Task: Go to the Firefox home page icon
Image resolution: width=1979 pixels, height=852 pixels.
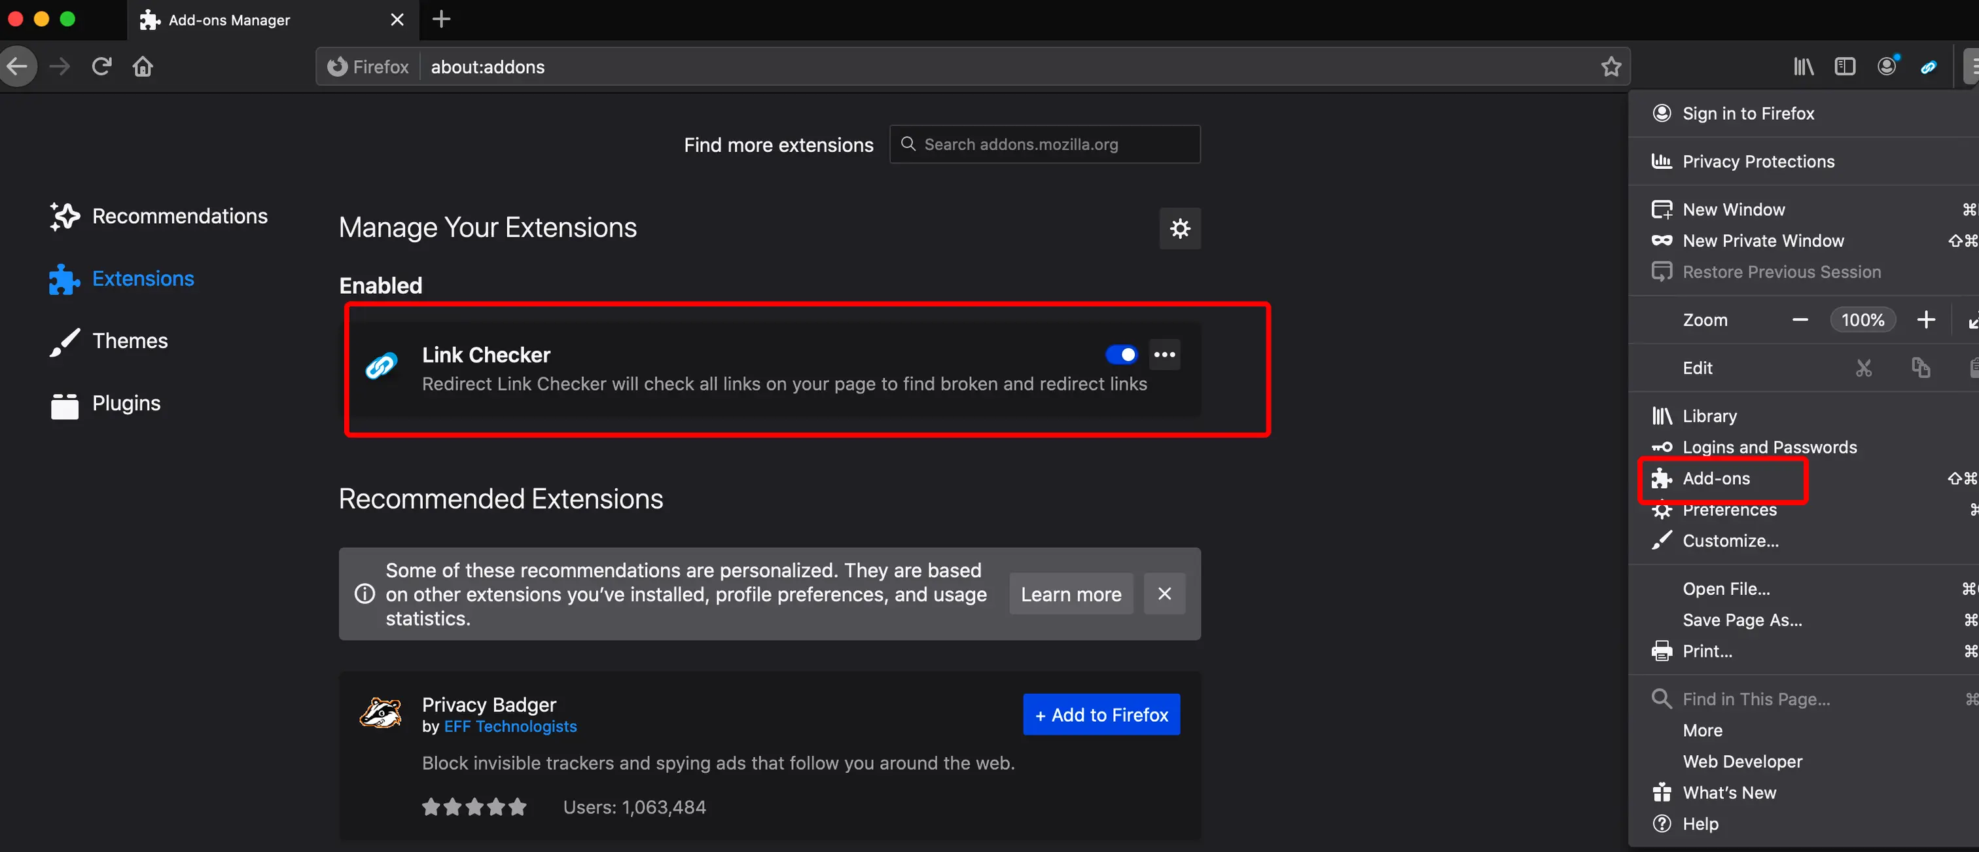Action: [143, 67]
